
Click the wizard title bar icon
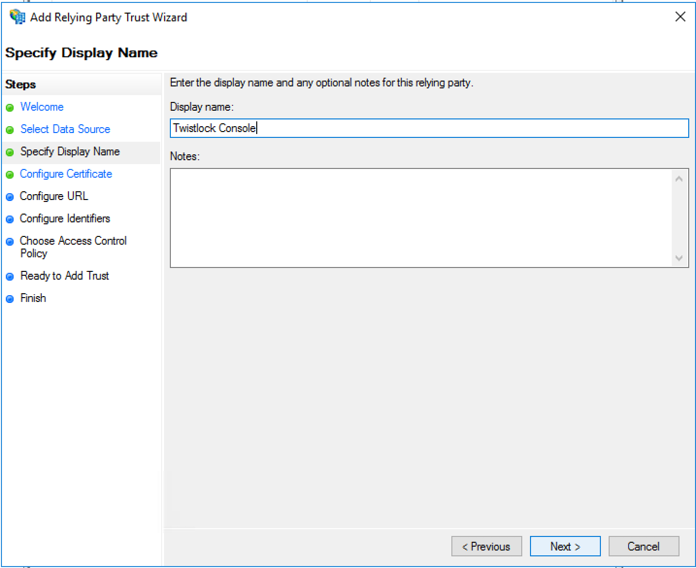(x=17, y=17)
